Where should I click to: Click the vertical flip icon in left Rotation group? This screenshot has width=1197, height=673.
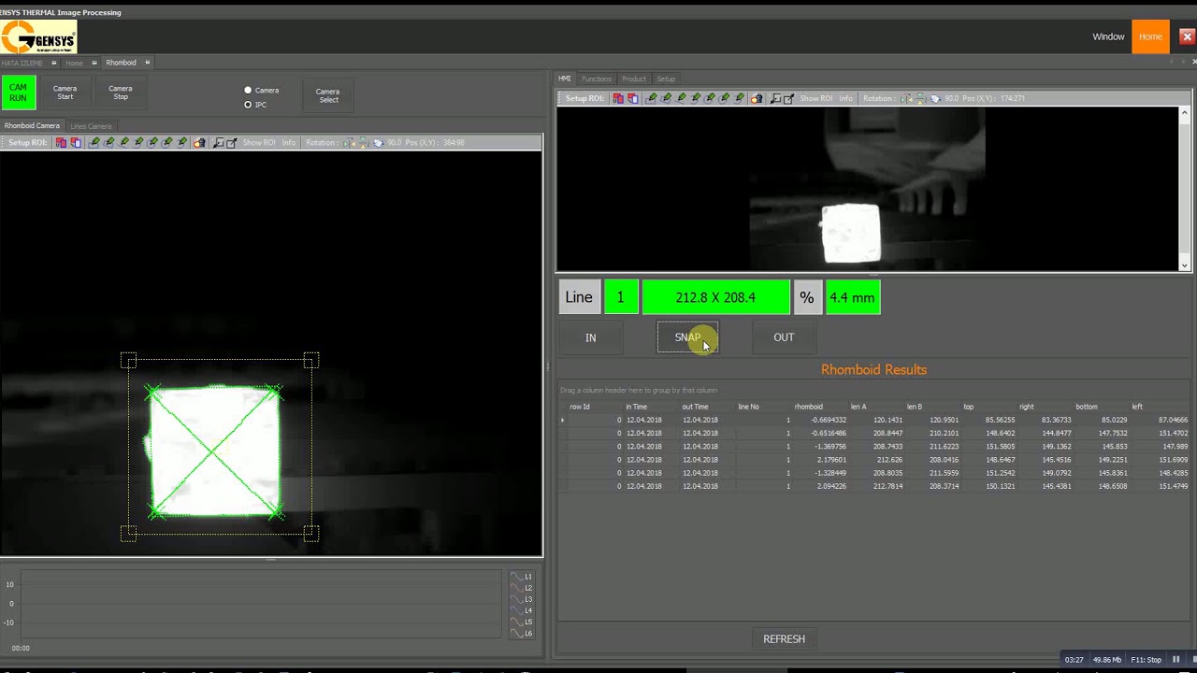[x=363, y=142]
